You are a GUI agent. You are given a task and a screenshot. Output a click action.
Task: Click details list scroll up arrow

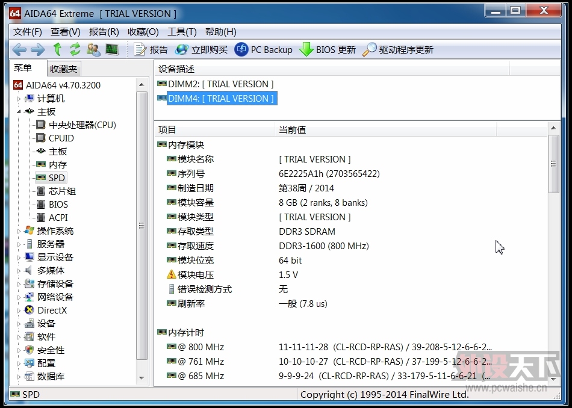pos(553,128)
